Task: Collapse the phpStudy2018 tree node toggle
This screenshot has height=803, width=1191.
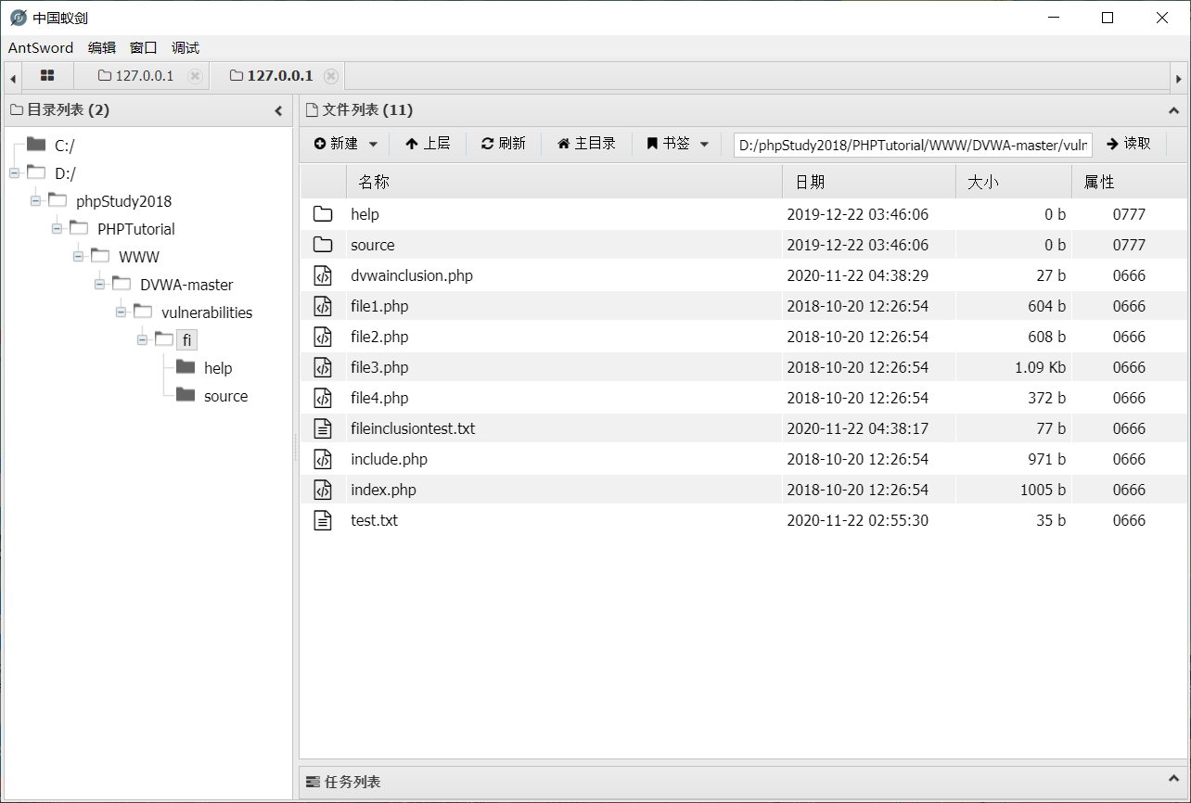Action: coord(35,201)
